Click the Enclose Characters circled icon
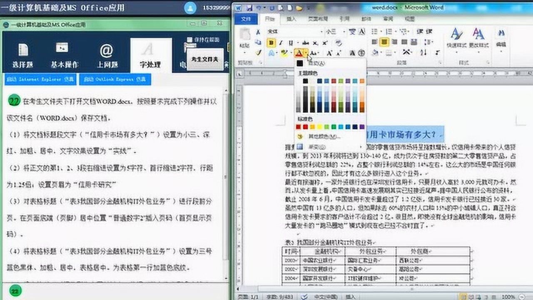 361,52
